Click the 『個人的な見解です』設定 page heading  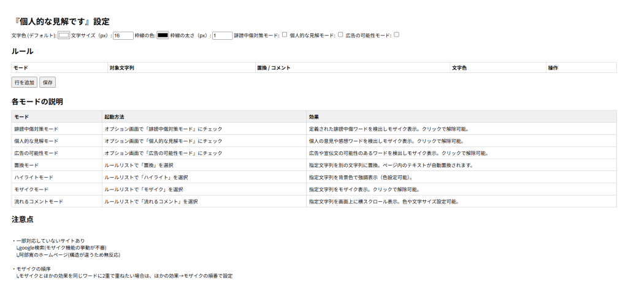tap(61, 21)
